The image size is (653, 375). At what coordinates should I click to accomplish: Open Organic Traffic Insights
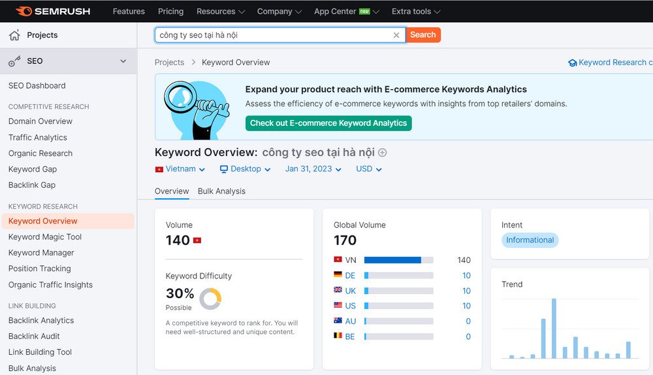click(x=50, y=285)
